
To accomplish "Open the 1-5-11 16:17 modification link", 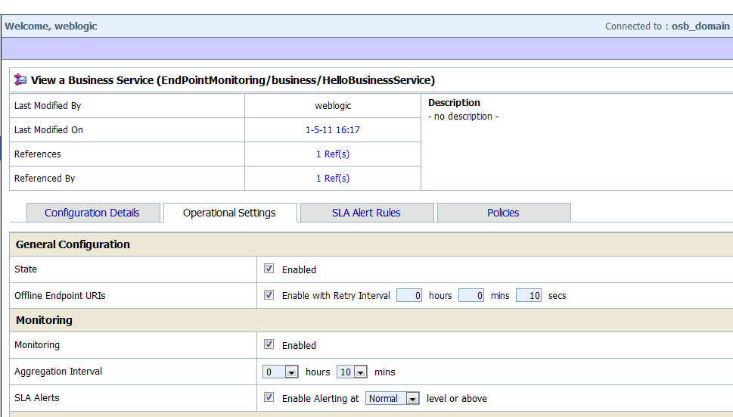I will 333,130.
